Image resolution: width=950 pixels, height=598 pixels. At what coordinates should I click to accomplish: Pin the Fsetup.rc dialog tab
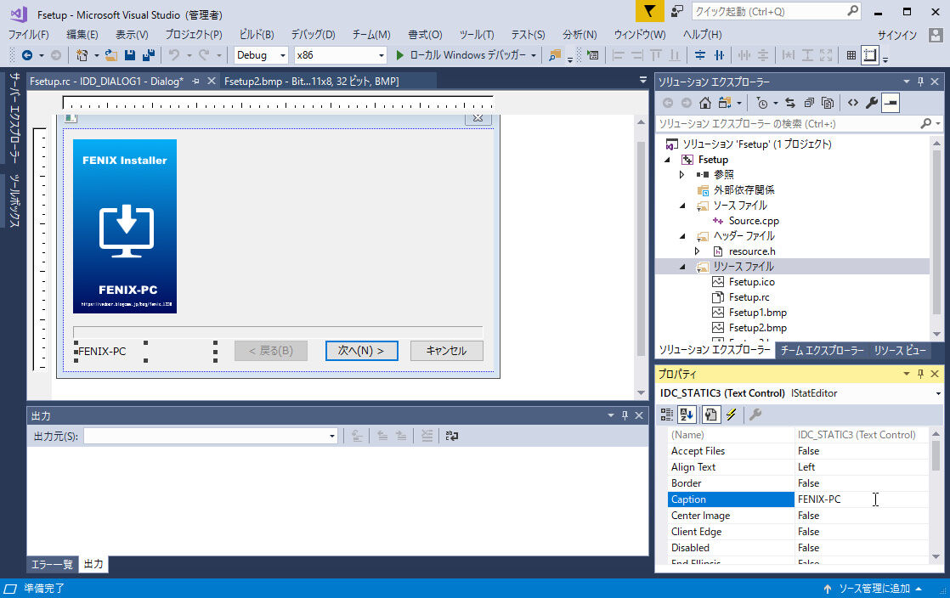pyautogui.click(x=195, y=82)
